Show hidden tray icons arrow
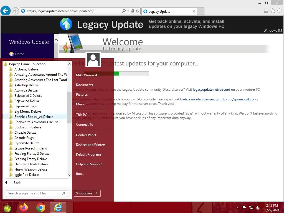Screen dimensions: 284x213 click(238, 208)
